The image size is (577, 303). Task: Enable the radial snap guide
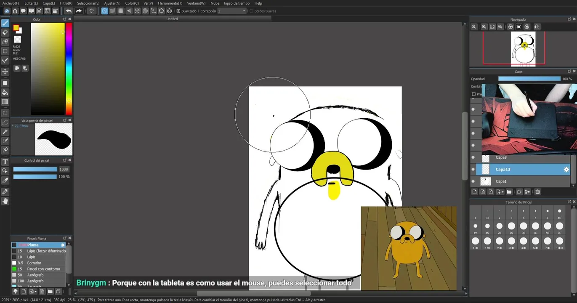[x=137, y=11]
